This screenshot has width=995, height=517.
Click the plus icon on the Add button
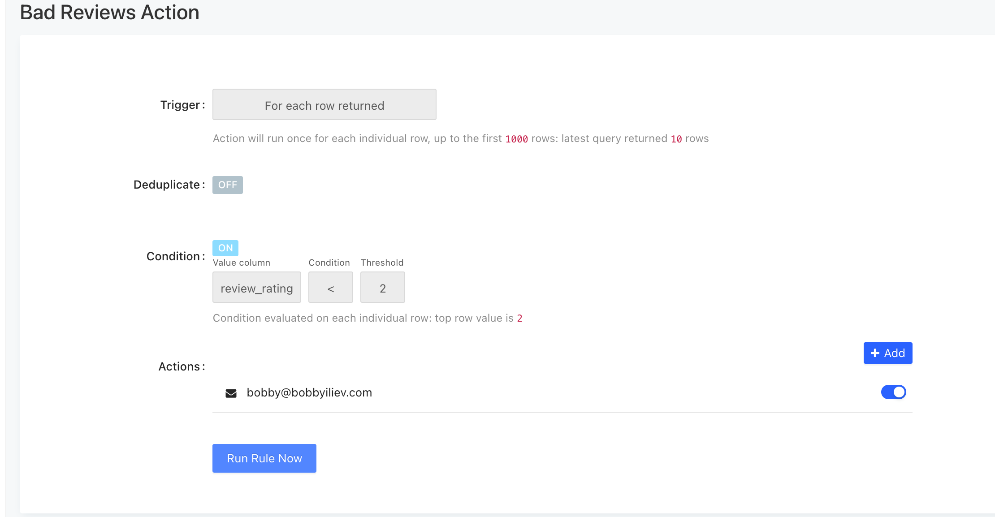click(874, 353)
